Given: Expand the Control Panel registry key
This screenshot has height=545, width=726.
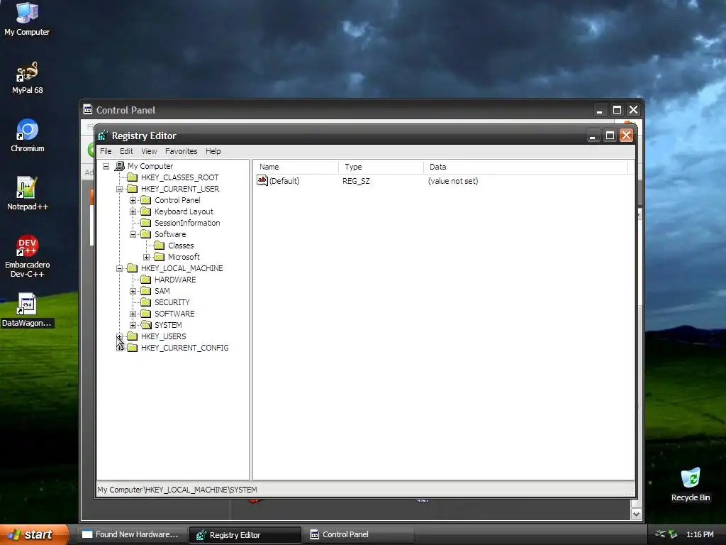Looking at the screenshot, I should [133, 200].
